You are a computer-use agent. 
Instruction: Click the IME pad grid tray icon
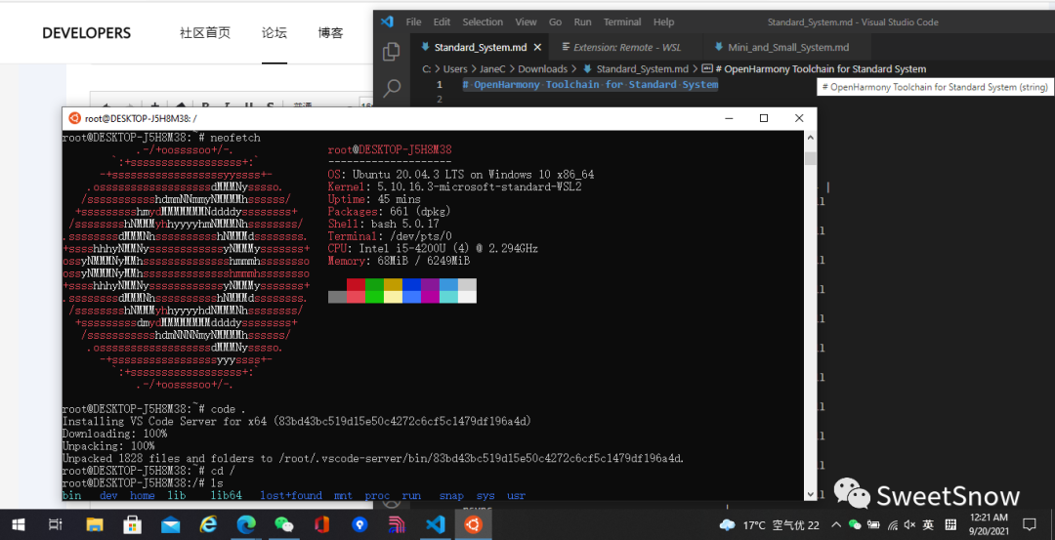click(x=950, y=524)
